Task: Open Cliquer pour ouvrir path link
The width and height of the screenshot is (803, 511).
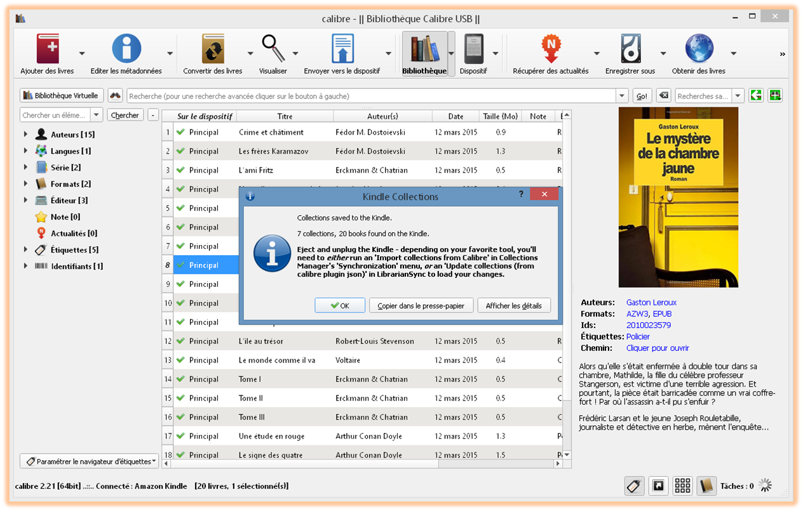Action: click(658, 348)
